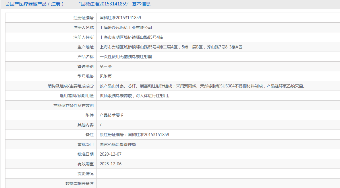Click the 生产地址 label

(x=86, y=47)
